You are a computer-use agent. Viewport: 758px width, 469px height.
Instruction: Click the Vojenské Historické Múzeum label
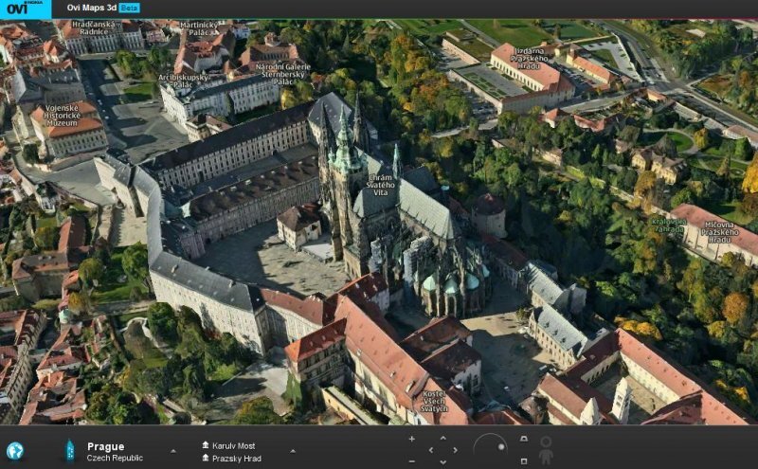[x=65, y=116]
